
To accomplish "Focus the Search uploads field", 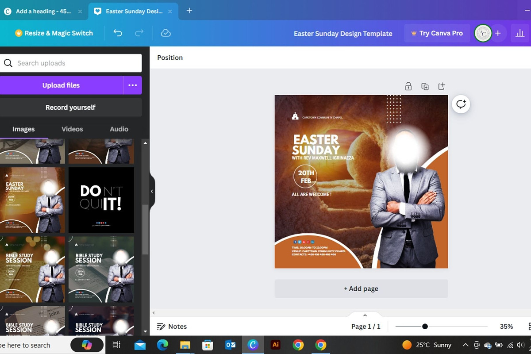I will click(71, 63).
